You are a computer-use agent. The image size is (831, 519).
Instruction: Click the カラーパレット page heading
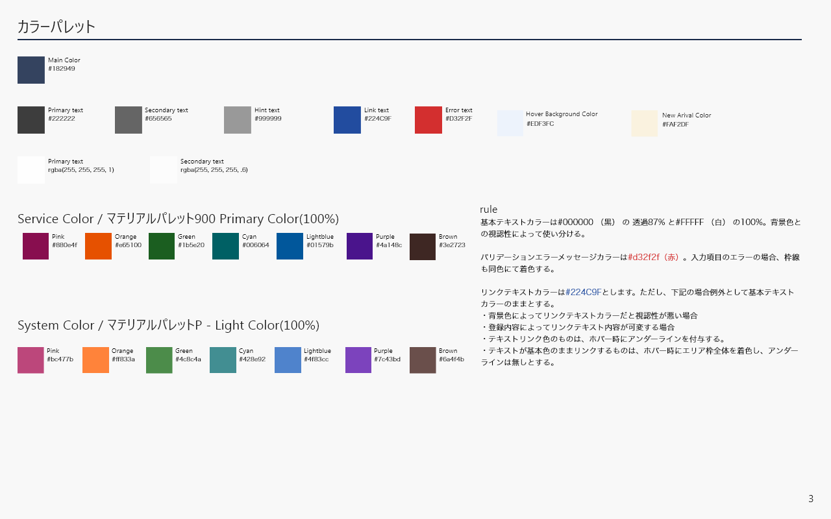pos(56,27)
